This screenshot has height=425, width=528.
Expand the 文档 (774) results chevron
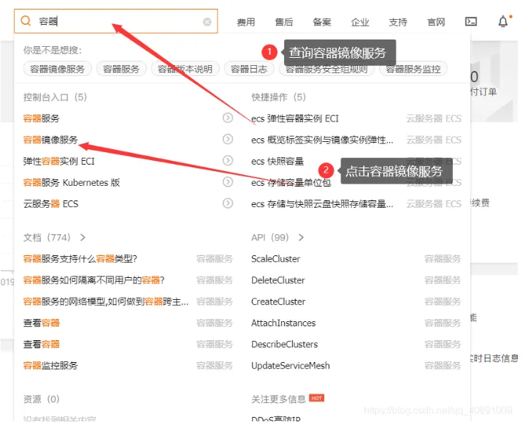(x=83, y=238)
